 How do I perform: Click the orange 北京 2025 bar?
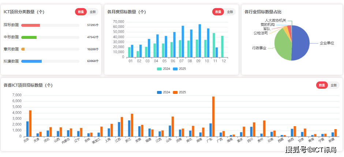30,123
